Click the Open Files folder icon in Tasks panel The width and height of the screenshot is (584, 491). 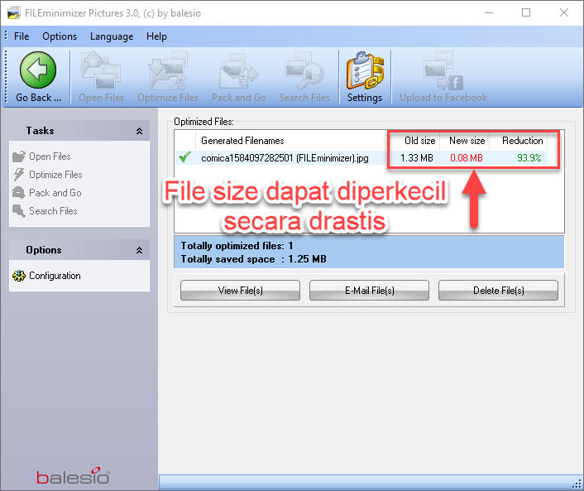(x=19, y=156)
